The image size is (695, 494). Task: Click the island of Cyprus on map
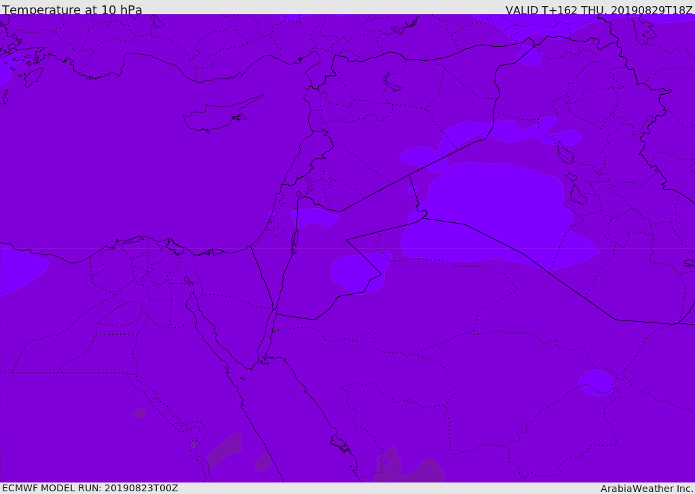(x=223, y=115)
